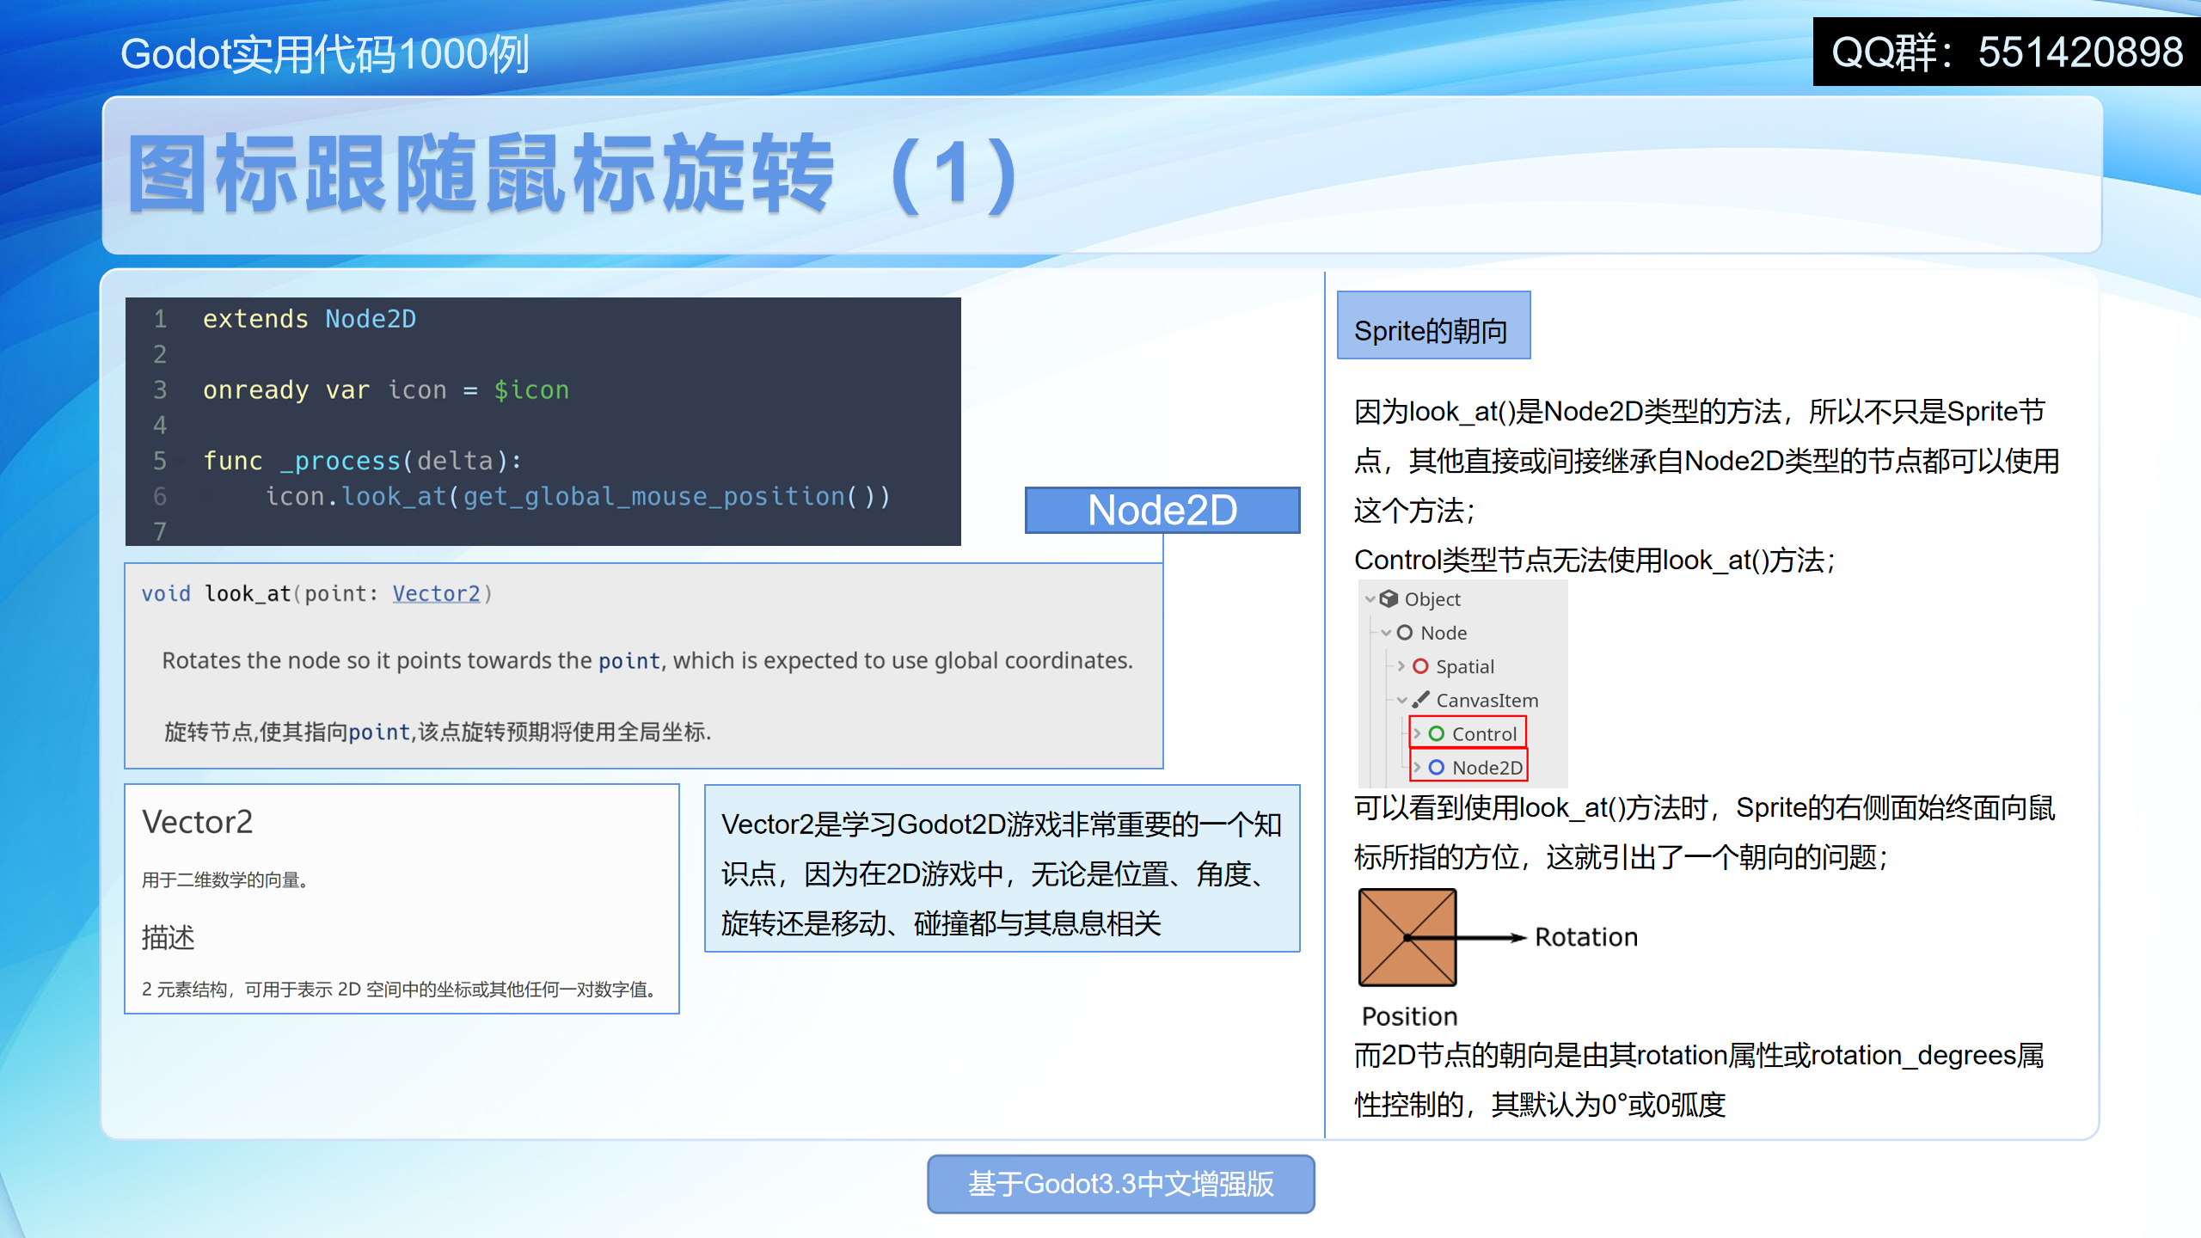Open the Vector2 type link
2201x1238 pixels.
436,593
